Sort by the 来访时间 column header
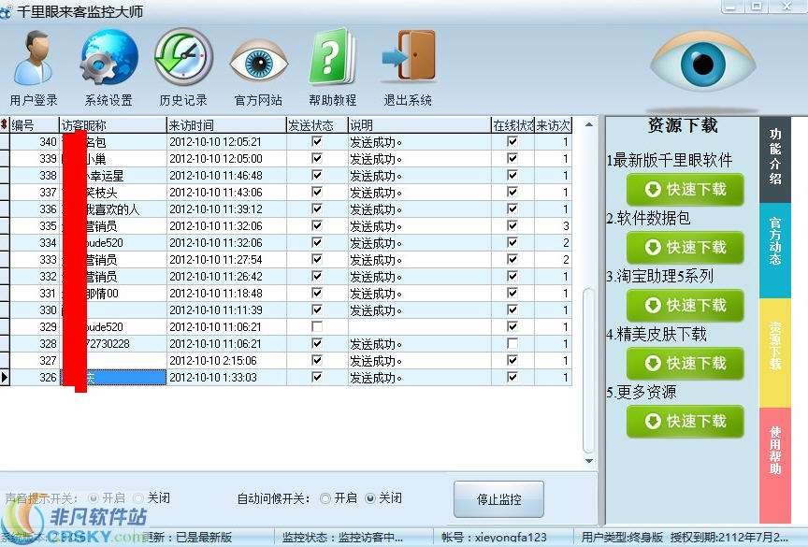The image size is (808, 547). (226, 125)
